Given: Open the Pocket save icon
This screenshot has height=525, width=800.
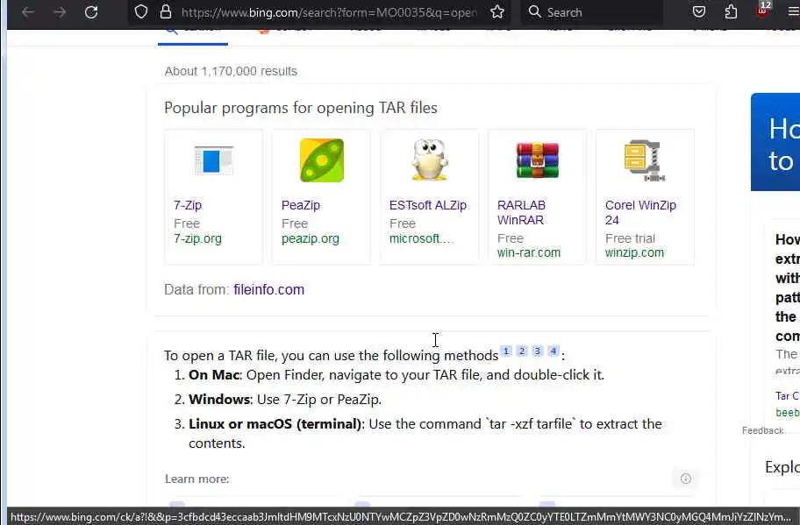Looking at the screenshot, I should click(699, 11).
